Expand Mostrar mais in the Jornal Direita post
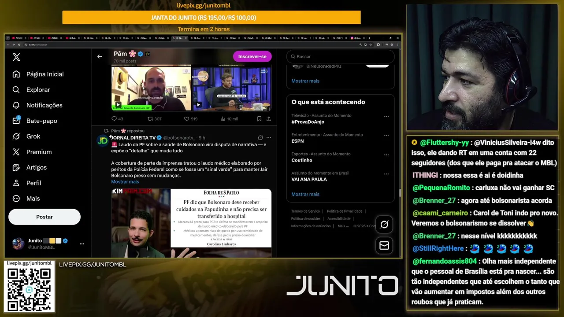 [125, 182]
